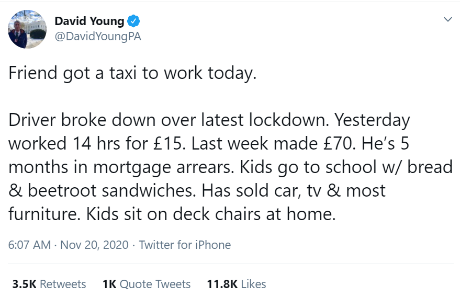This screenshot has width=460, height=297.
Task: Open the 6:07 AM time in the timestamp
Action: point(29,245)
